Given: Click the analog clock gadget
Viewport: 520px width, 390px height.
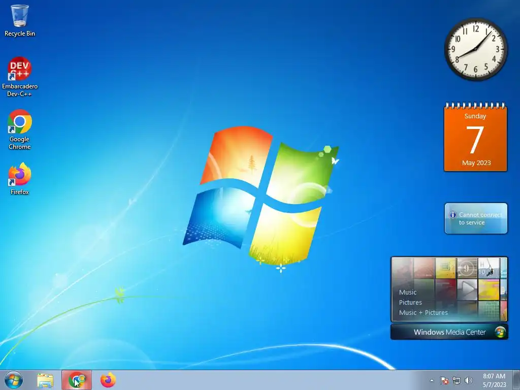Looking at the screenshot, I should (x=475, y=49).
